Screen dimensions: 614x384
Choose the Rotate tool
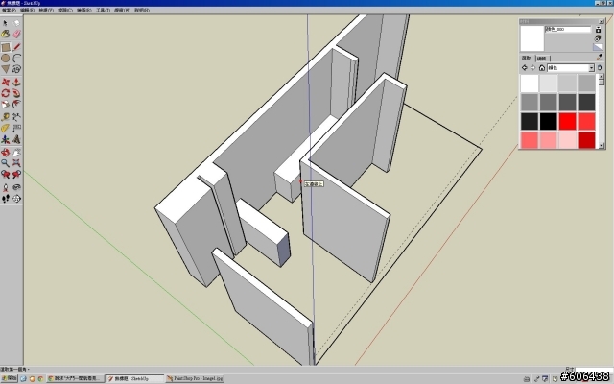tap(5, 93)
